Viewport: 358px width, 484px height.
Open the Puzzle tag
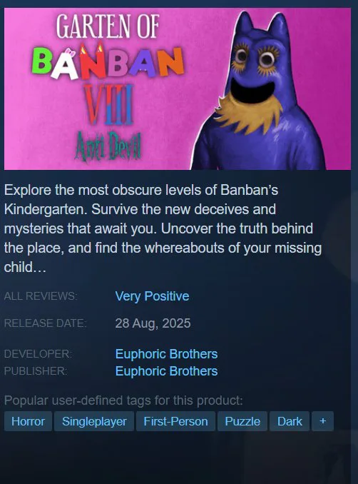pos(242,421)
